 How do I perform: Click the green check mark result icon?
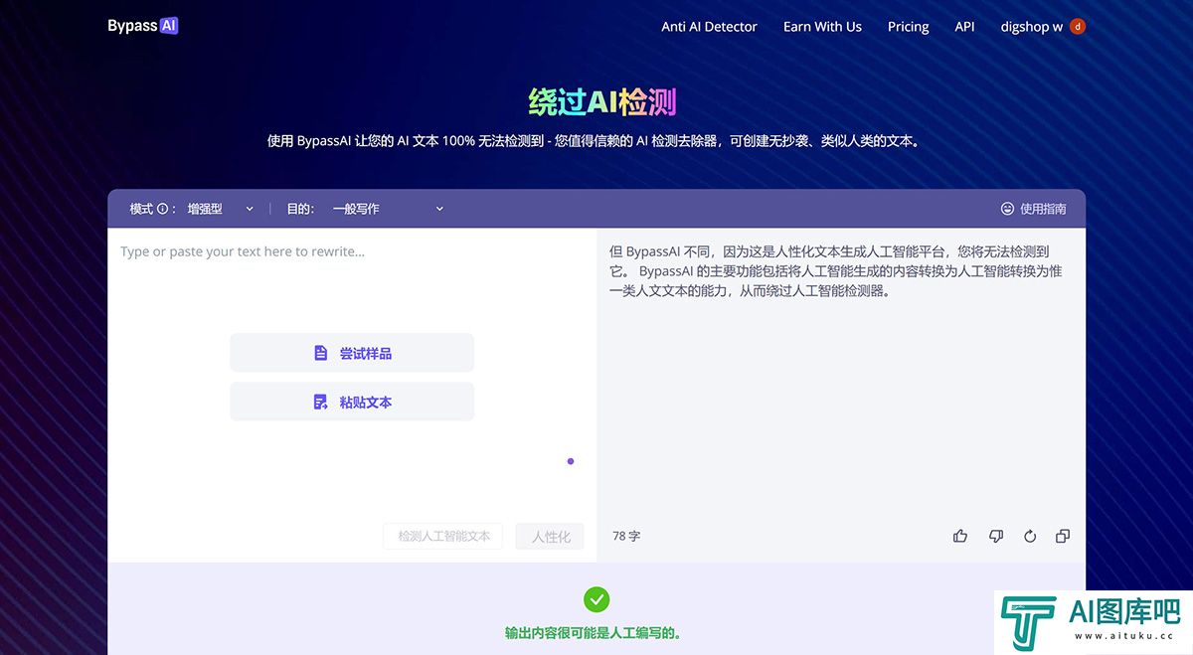pyautogui.click(x=596, y=599)
